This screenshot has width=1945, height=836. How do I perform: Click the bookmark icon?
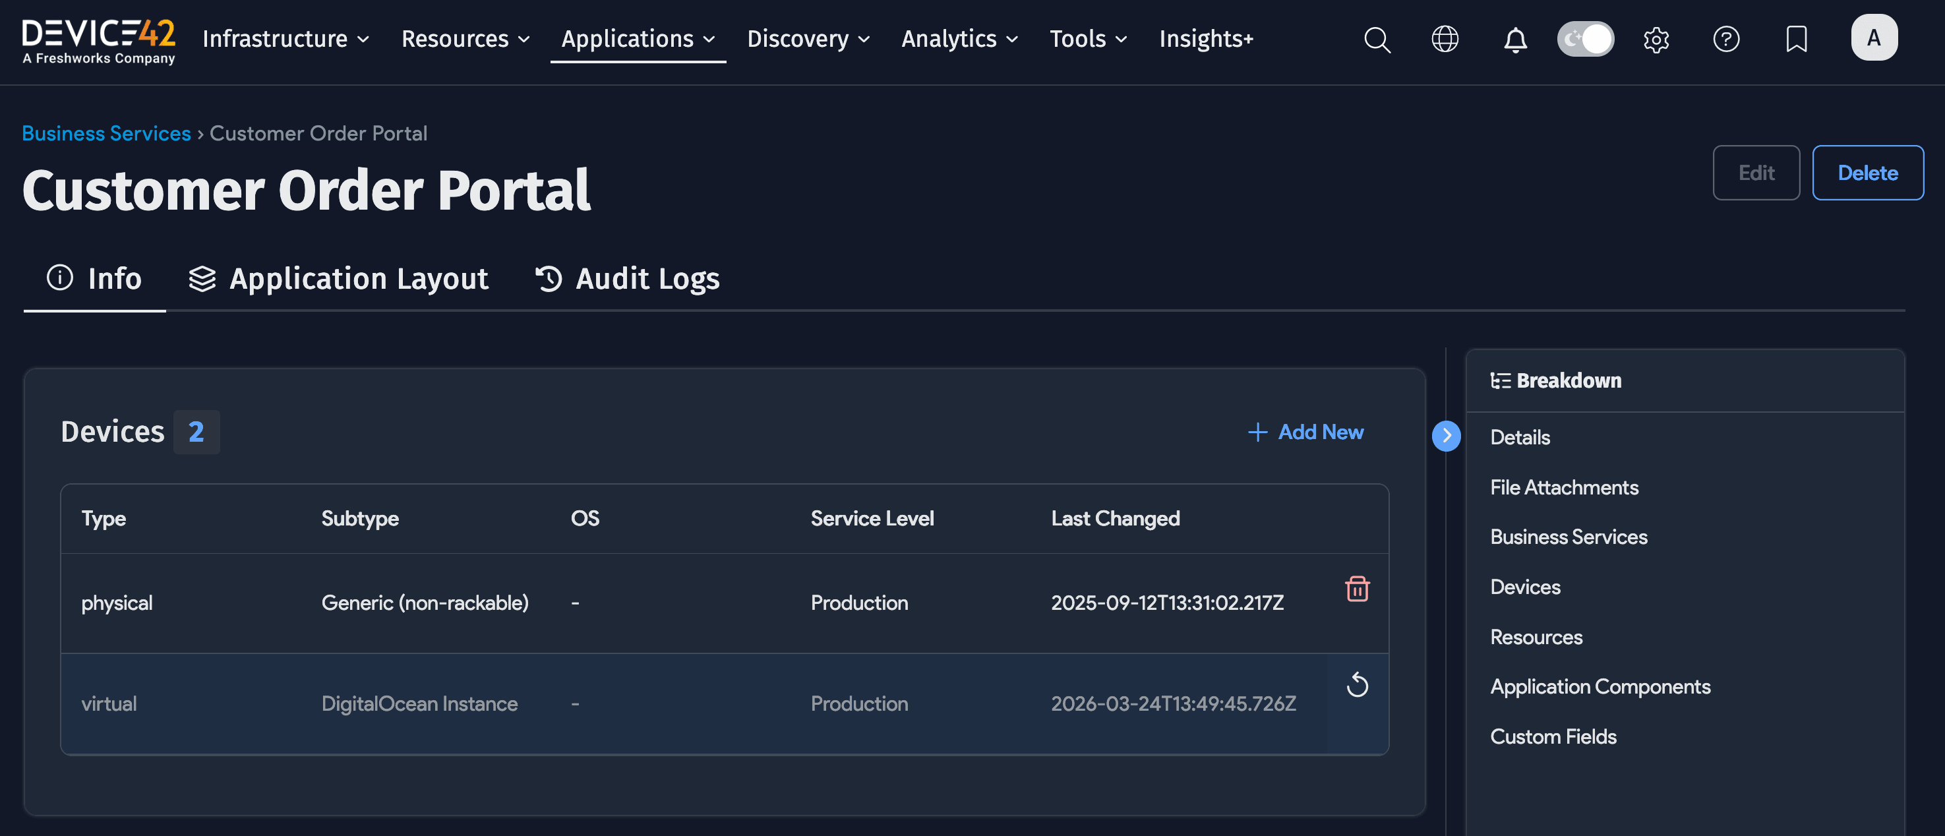[x=1796, y=40]
